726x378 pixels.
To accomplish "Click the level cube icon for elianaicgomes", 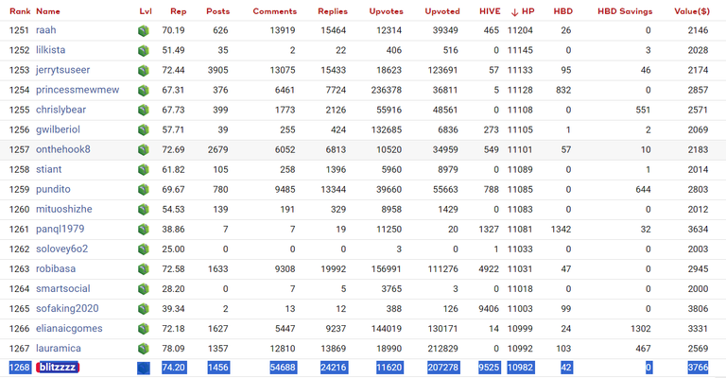I will pos(144,330).
